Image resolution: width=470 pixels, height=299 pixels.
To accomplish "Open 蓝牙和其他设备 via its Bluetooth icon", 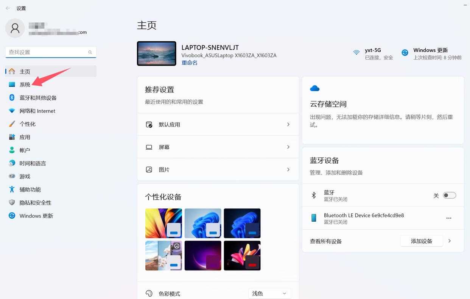I will click(x=11, y=98).
